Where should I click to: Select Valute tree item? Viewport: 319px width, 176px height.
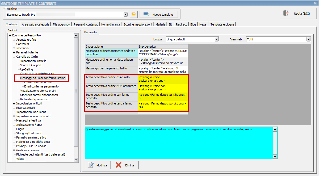(x=20, y=159)
